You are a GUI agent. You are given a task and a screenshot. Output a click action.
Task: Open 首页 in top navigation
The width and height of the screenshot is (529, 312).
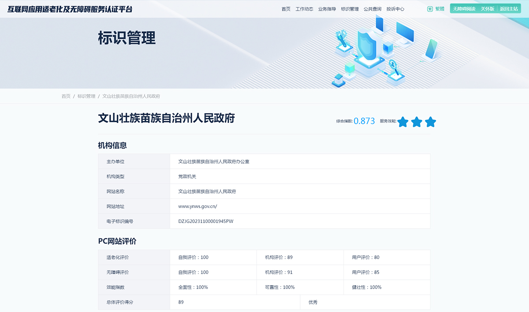click(286, 9)
